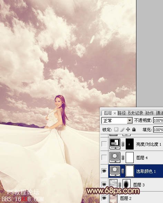The image size is (163, 203).
Task: Hide the 图层 2 layer eye
Action: pyautogui.click(x=104, y=198)
